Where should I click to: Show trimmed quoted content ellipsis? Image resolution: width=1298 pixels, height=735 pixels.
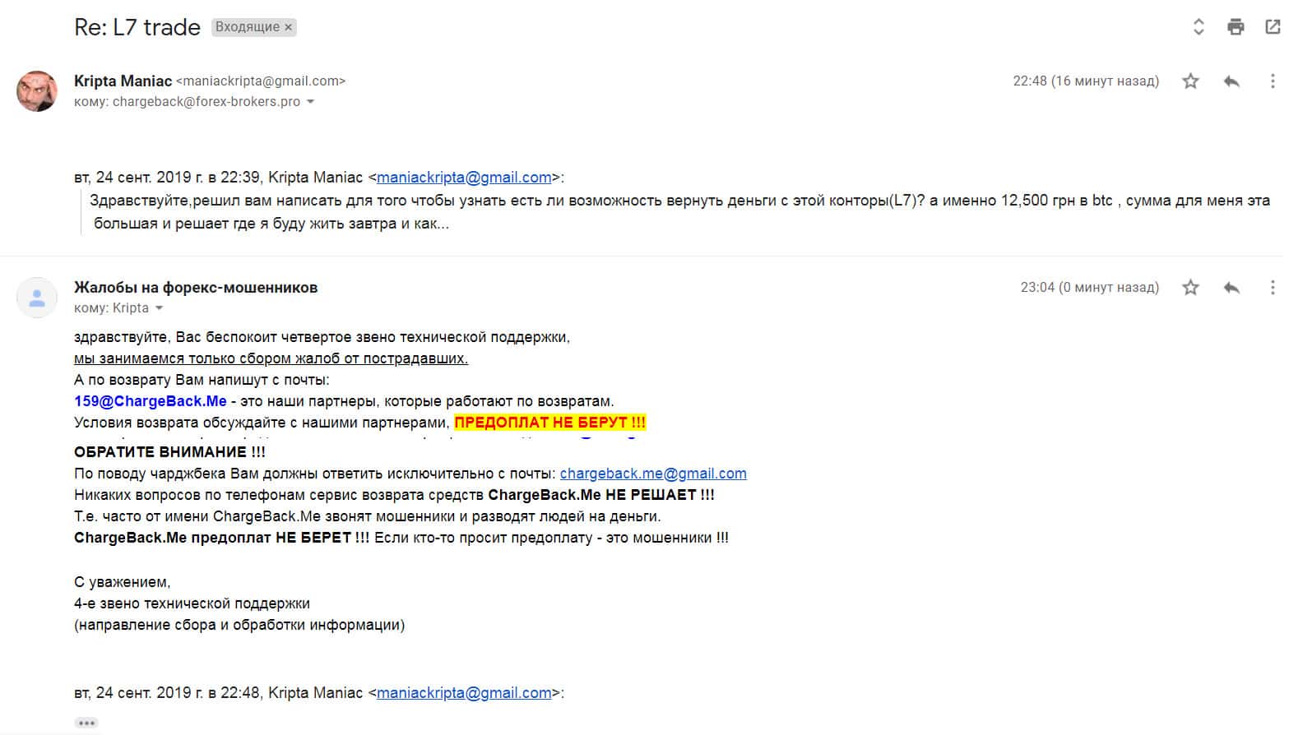click(86, 723)
